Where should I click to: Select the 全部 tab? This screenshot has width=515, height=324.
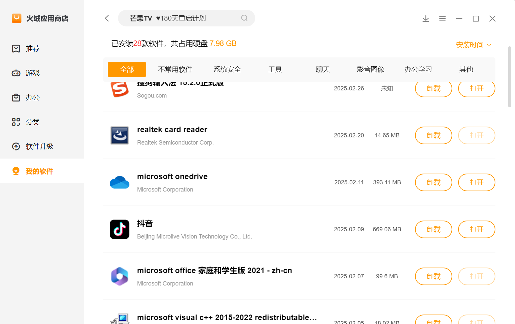pos(127,69)
